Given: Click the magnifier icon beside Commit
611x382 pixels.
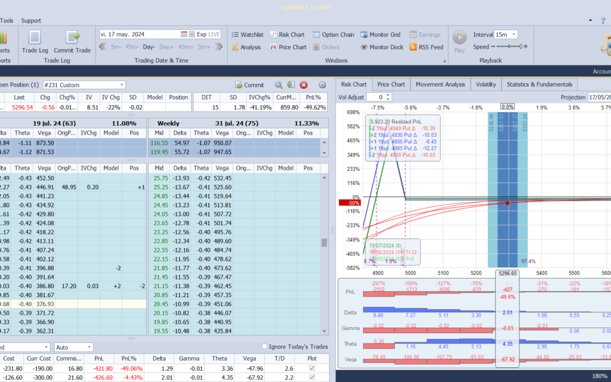Looking at the screenshot, I should (x=278, y=85).
